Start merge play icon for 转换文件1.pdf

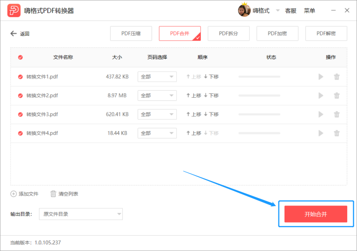click(321, 77)
